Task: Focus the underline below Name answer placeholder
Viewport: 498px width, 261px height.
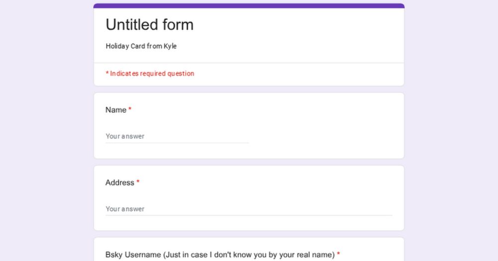Action: tap(177, 143)
